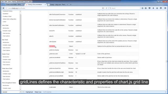This screenshot has height=94, width=168.
Task: Click the gridLines.display property name
Action: [54, 50]
